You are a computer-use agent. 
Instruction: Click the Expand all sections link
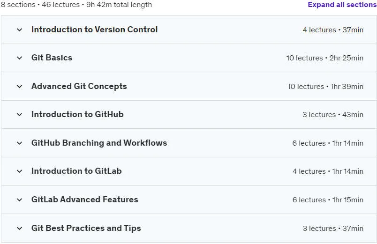[x=342, y=5]
